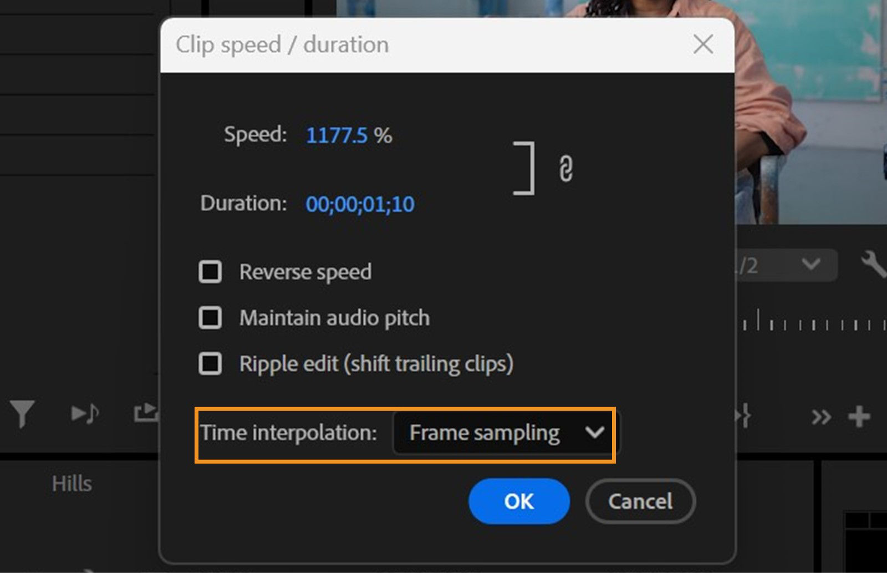Click the Speed value 1177.5
The image size is (887, 573).
[337, 135]
